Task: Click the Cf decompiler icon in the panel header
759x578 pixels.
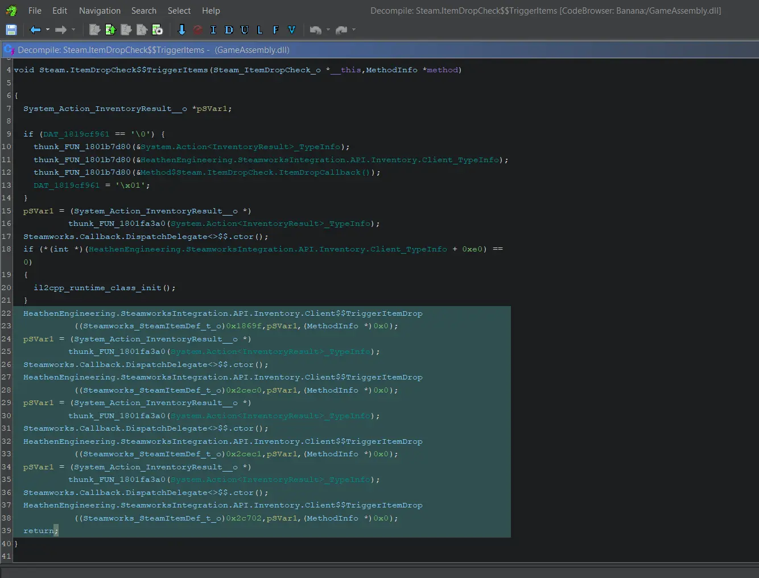Action: pyautogui.click(x=10, y=50)
